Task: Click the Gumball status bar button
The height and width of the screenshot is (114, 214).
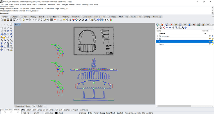Action: click(120, 113)
